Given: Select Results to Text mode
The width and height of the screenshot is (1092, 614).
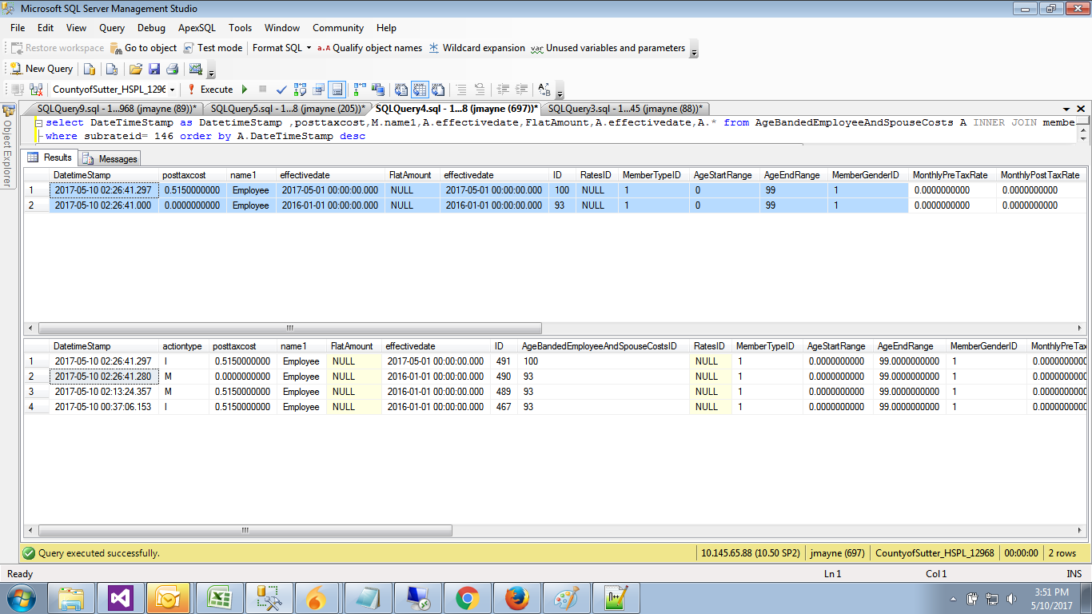Looking at the screenshot, I should pyautogui.click(x=401, y=90).
